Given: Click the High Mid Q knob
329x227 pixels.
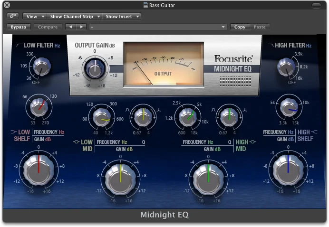Looking at the screenshot, I should [229, 117].
